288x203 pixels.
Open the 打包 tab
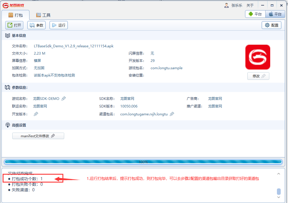[16, 15]
